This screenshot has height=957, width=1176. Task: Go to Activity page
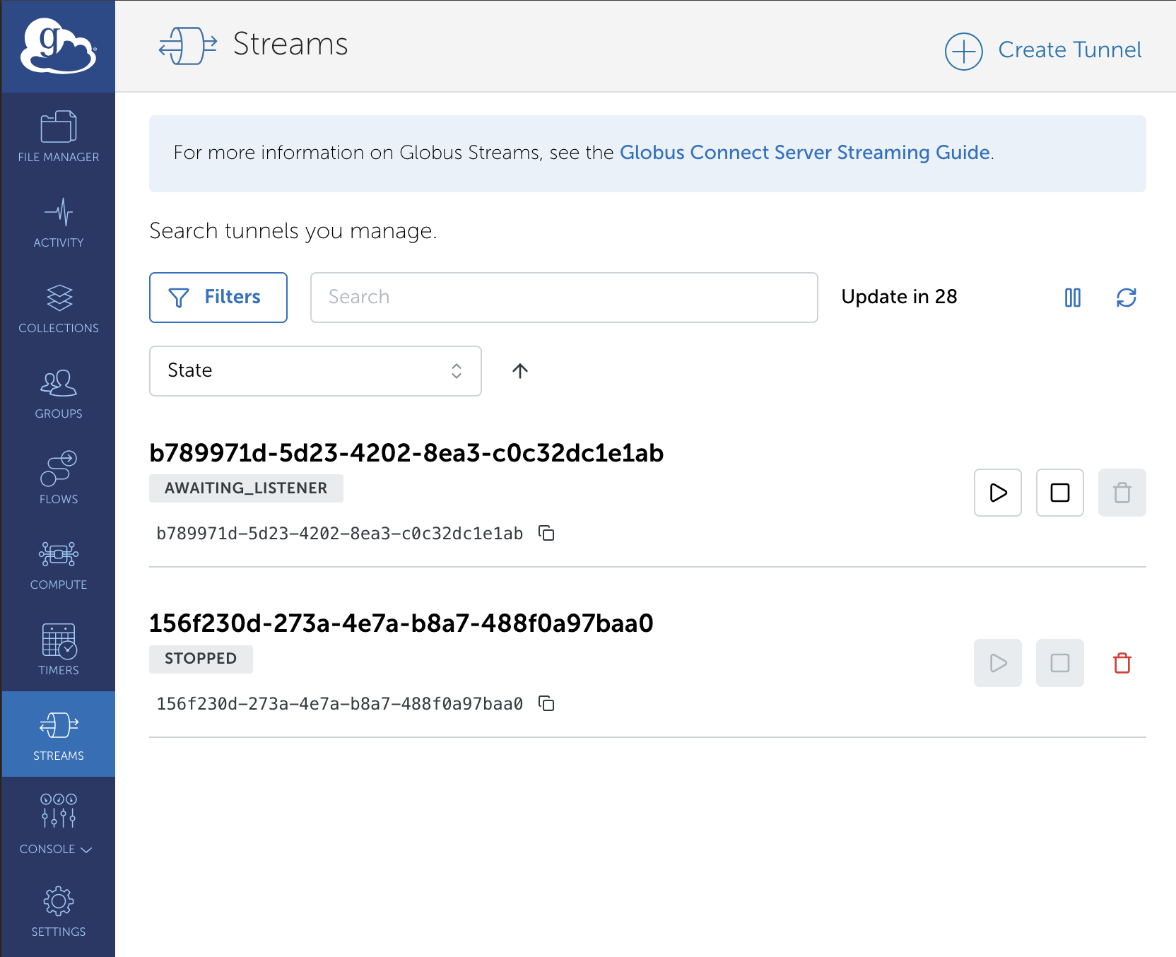[59, 222]
